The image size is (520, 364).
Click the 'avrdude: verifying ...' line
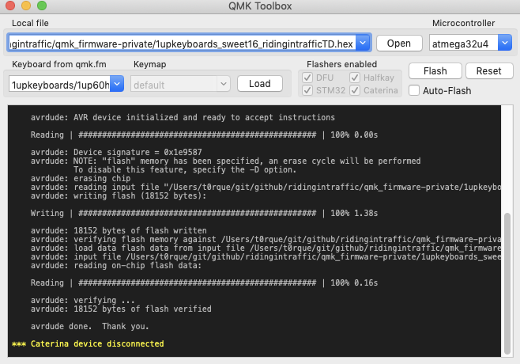[82, 300]
